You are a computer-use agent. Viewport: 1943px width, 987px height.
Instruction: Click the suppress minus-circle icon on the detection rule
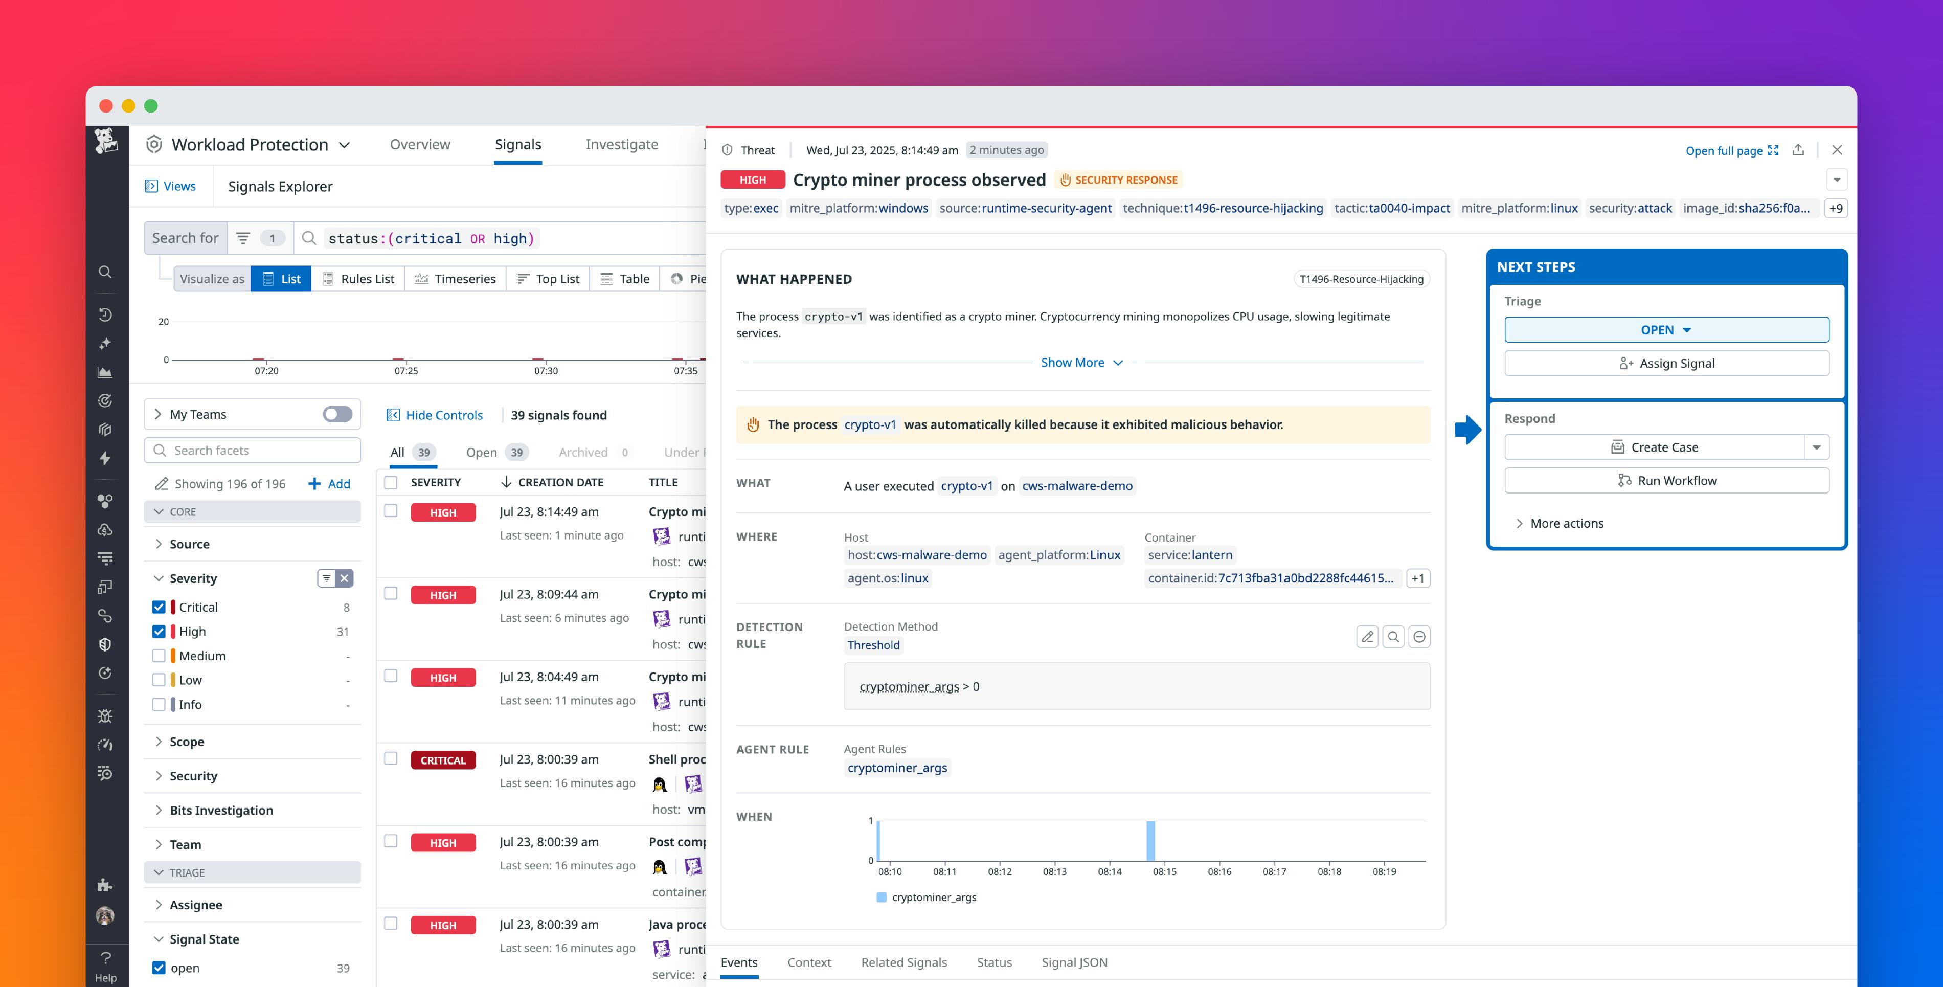click(x=1419, y=636)
